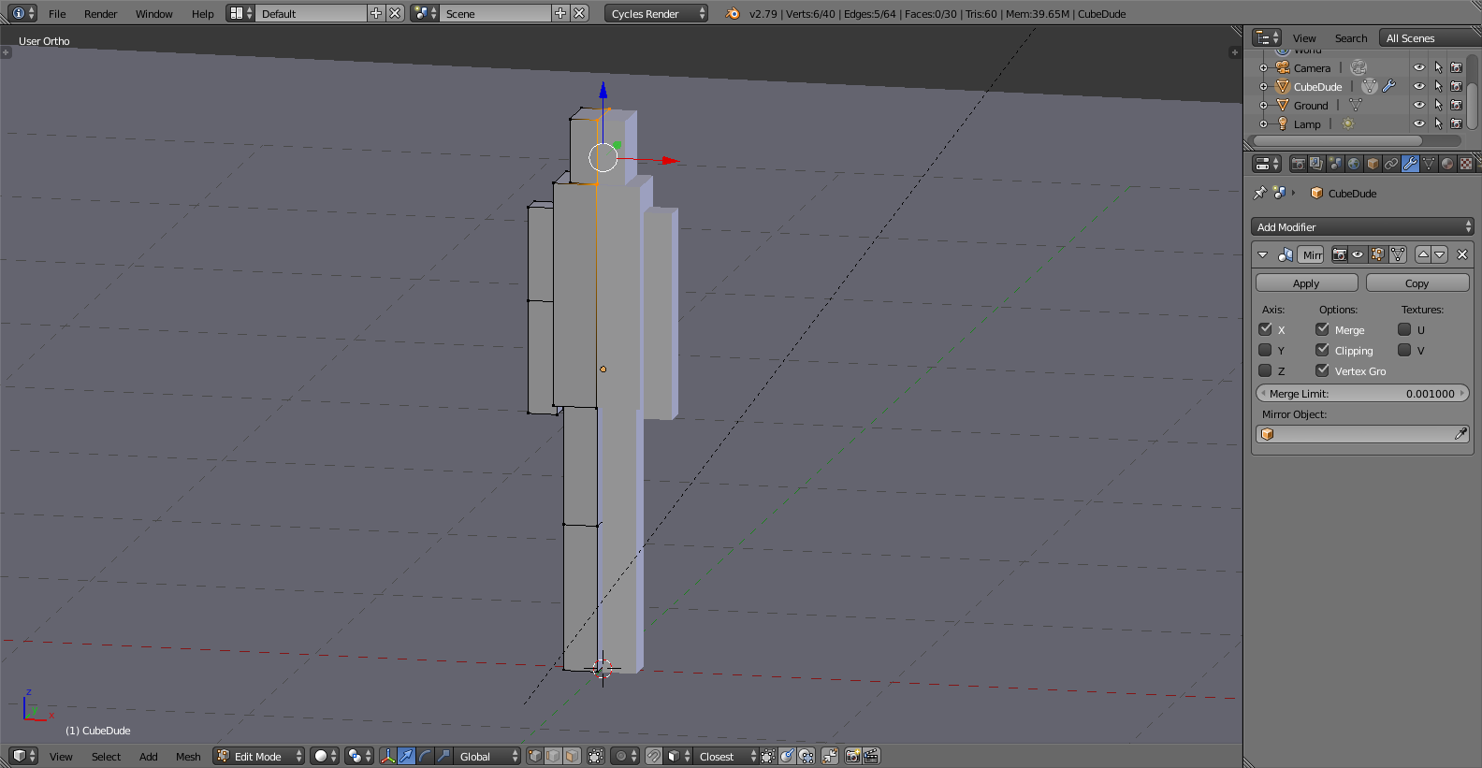This screenshot has width=1482, height=768.
Task: Enable the Y axis checkbox
Action: pos(1265,350)
